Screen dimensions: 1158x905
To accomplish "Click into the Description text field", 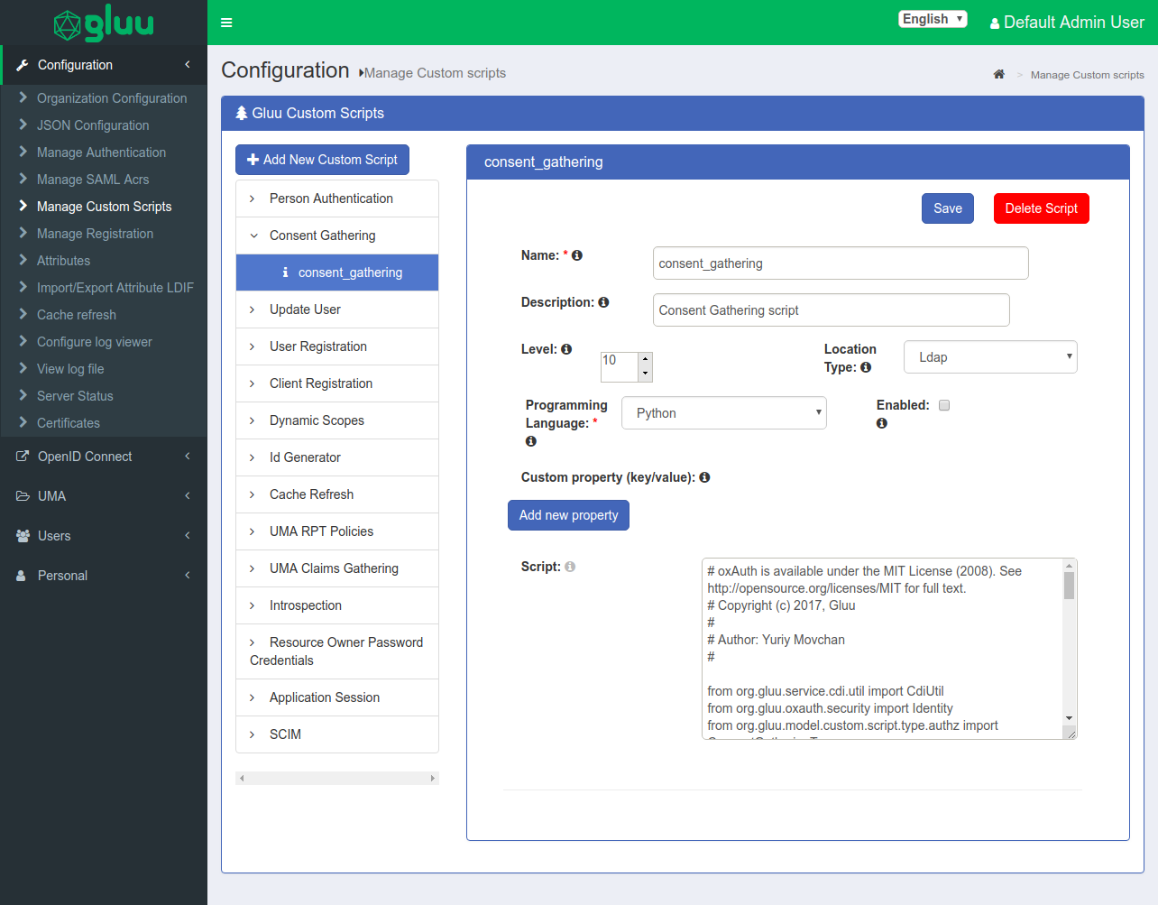I will pyautogui.click(x=830, y=310).
